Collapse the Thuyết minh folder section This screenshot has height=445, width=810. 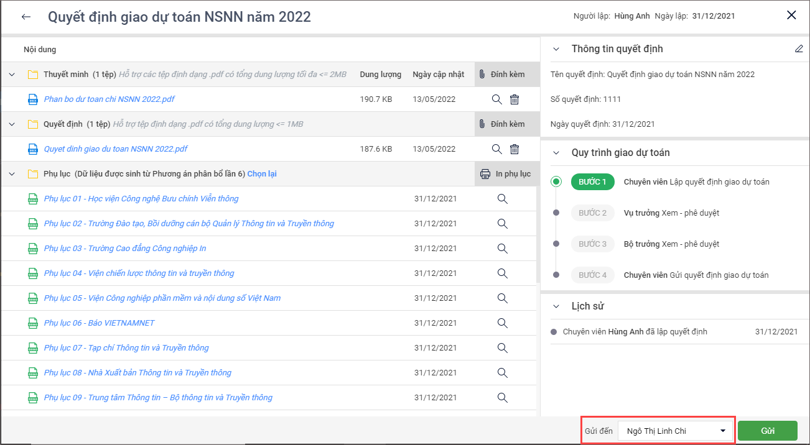[x=12, y=75]
